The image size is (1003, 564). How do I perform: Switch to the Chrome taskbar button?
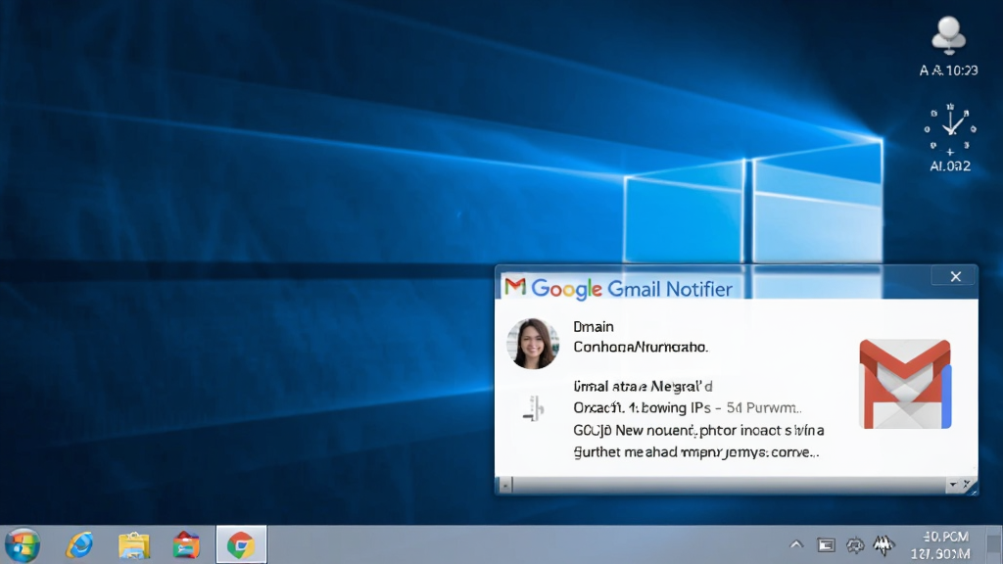(241, 544)
